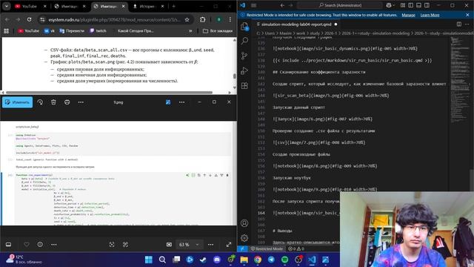Click the Manage link in Restricted Mode banner

tap(408, 15)
